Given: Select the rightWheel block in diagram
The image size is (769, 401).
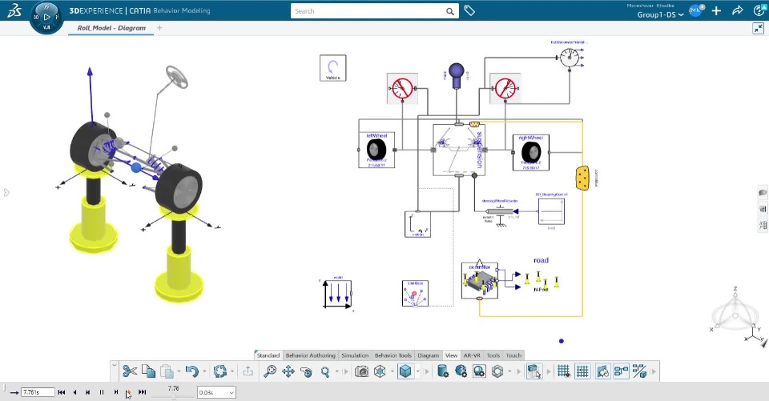Looking at the screenshot, I should click(x=530, y=152).
